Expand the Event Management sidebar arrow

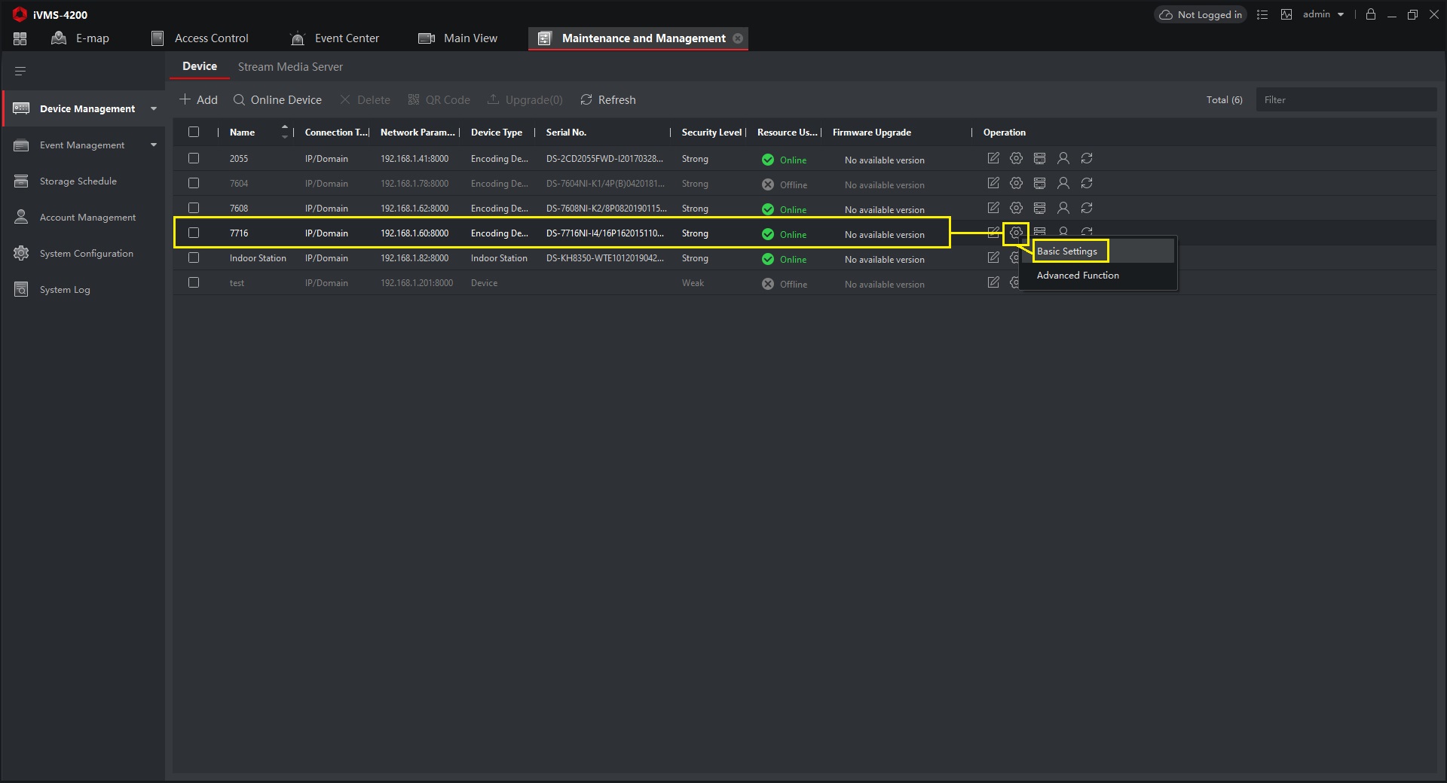pyautogui.click(x=154, y=145)
